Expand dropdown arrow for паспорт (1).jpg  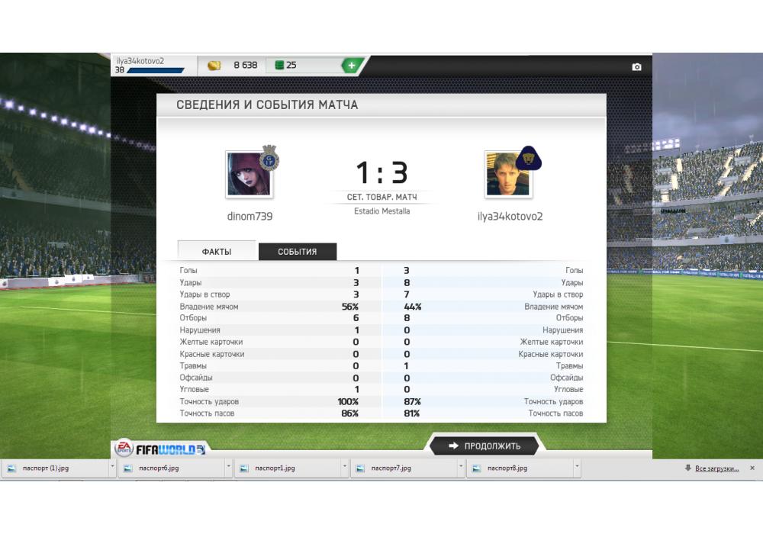tap(112, 466)
